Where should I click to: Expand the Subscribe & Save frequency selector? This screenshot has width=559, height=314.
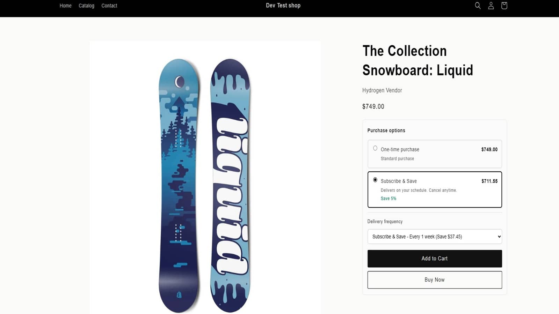tap(434, 237)
